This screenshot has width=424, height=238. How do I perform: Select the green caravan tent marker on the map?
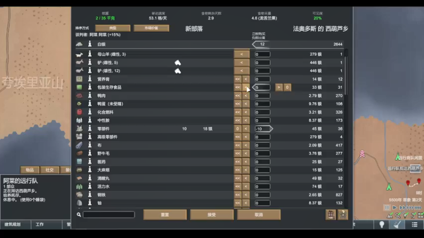tap(389, 187)
